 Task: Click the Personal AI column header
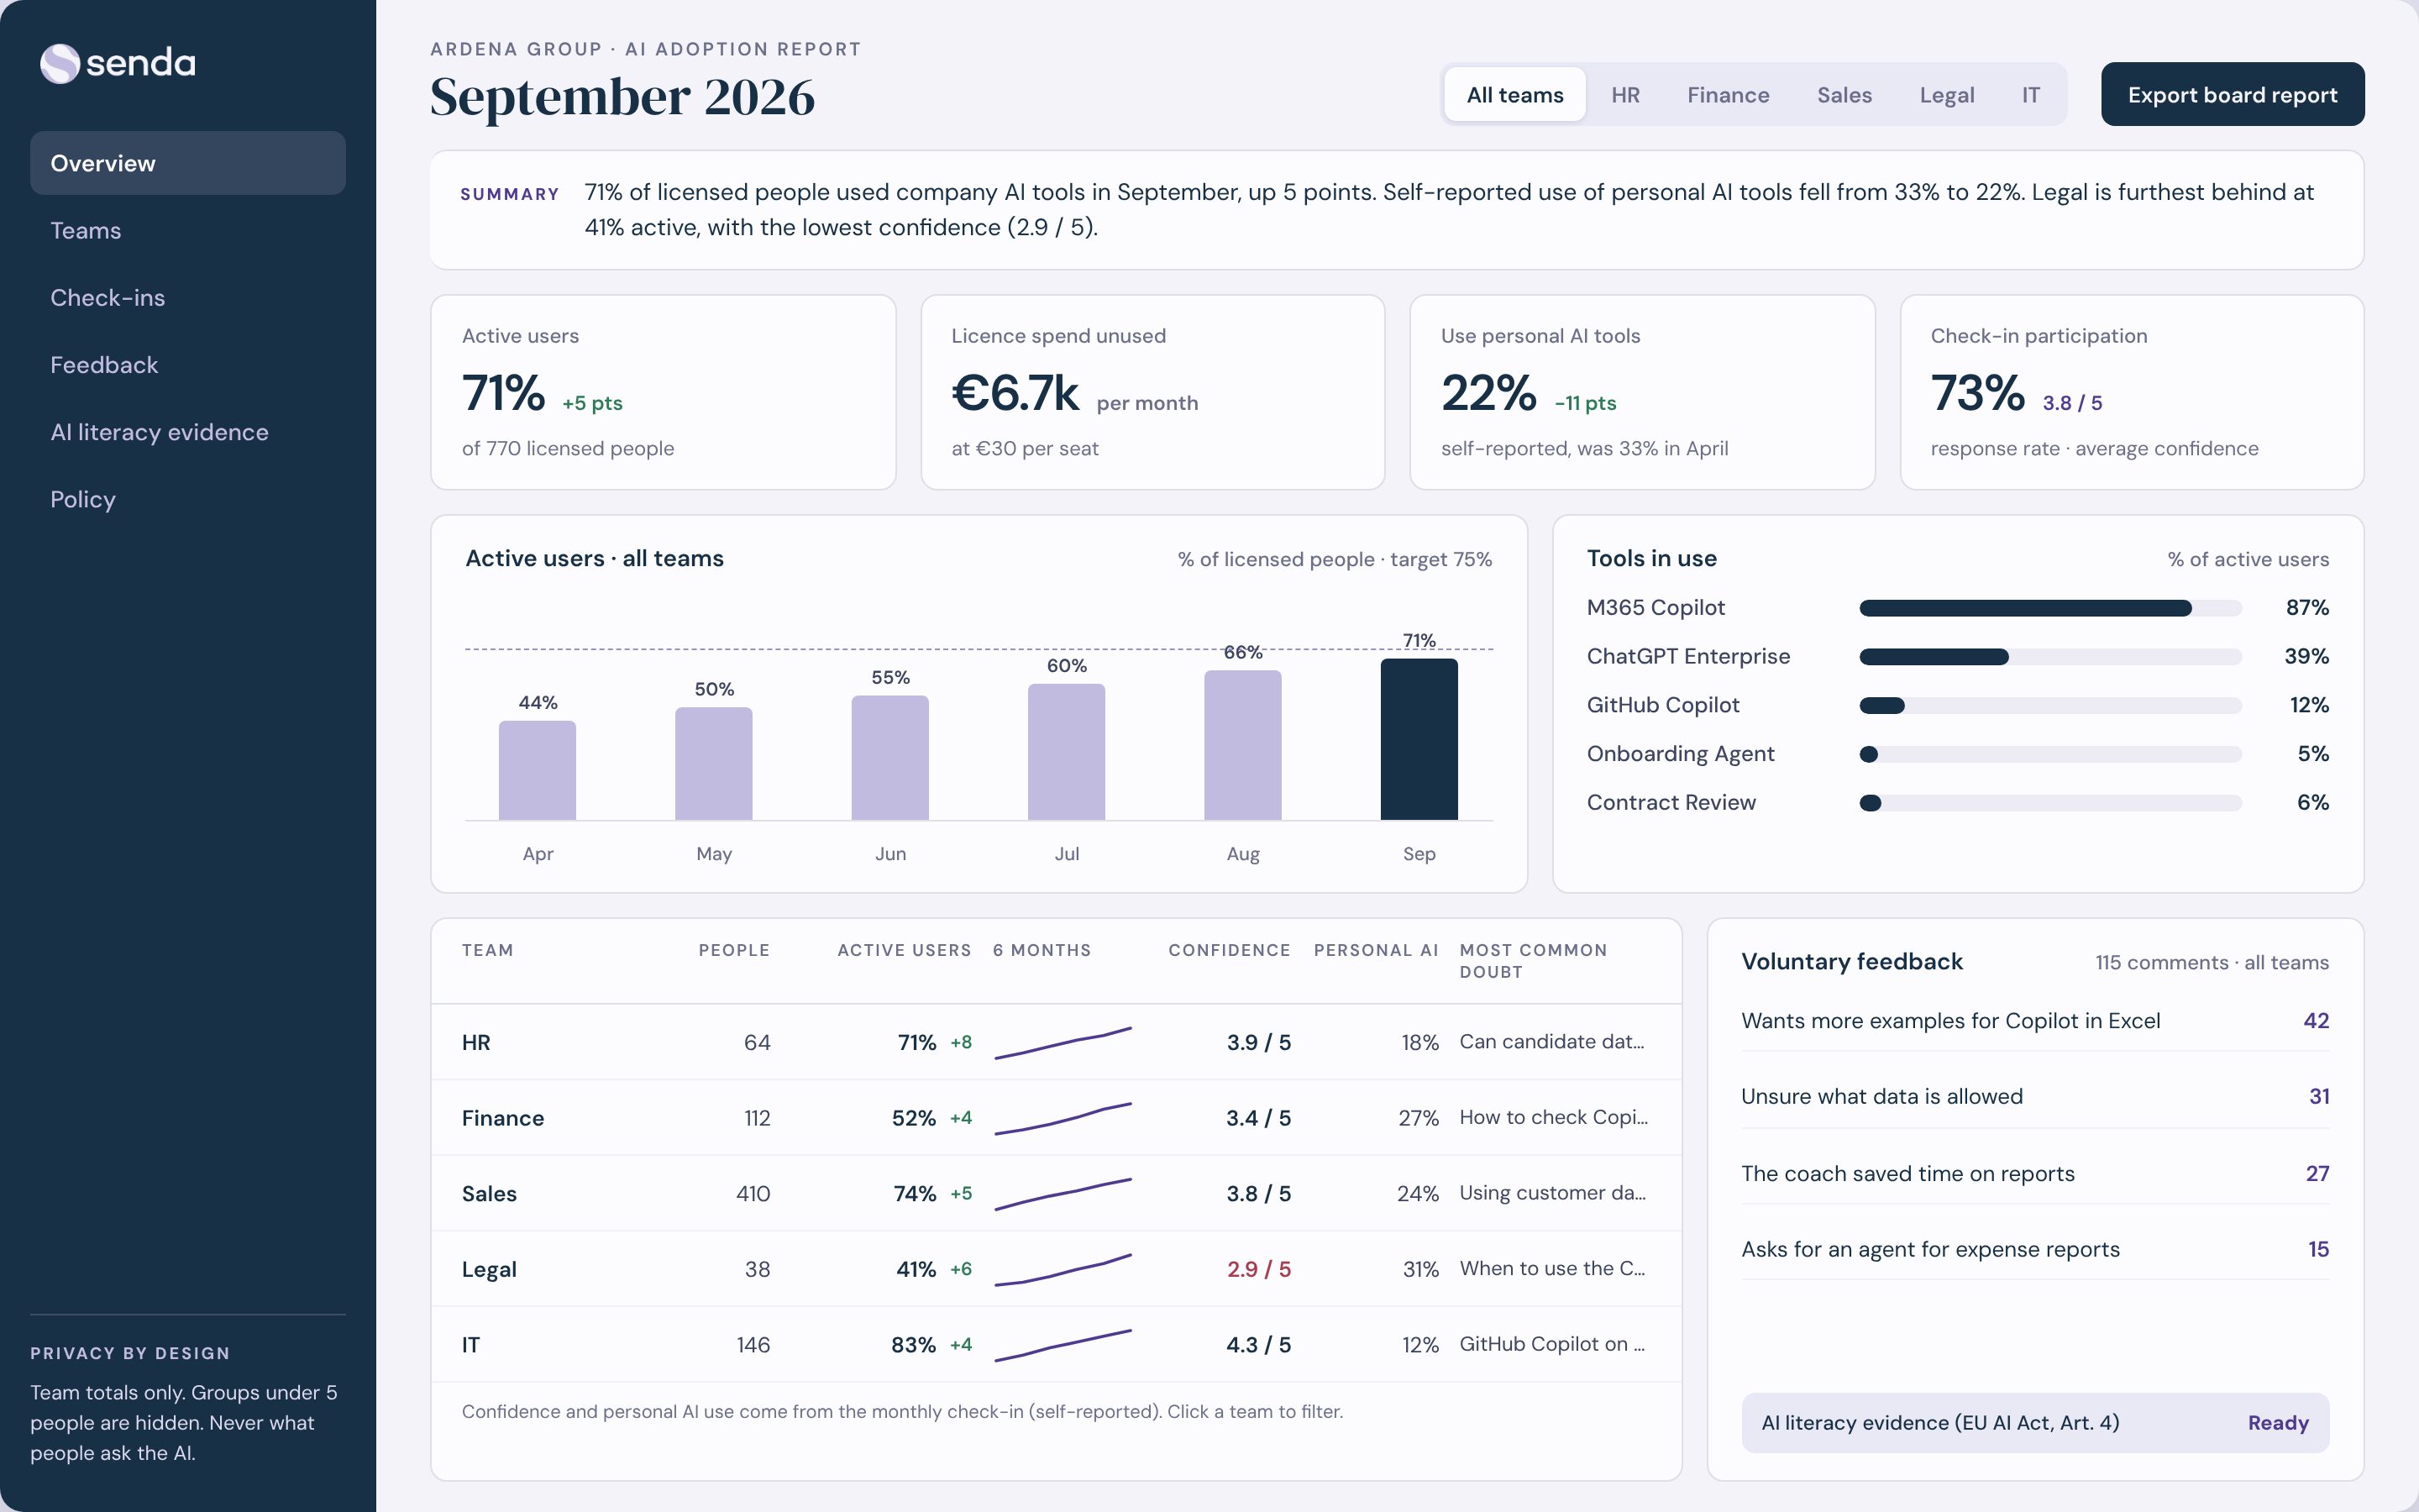[x=1377, y=950]
